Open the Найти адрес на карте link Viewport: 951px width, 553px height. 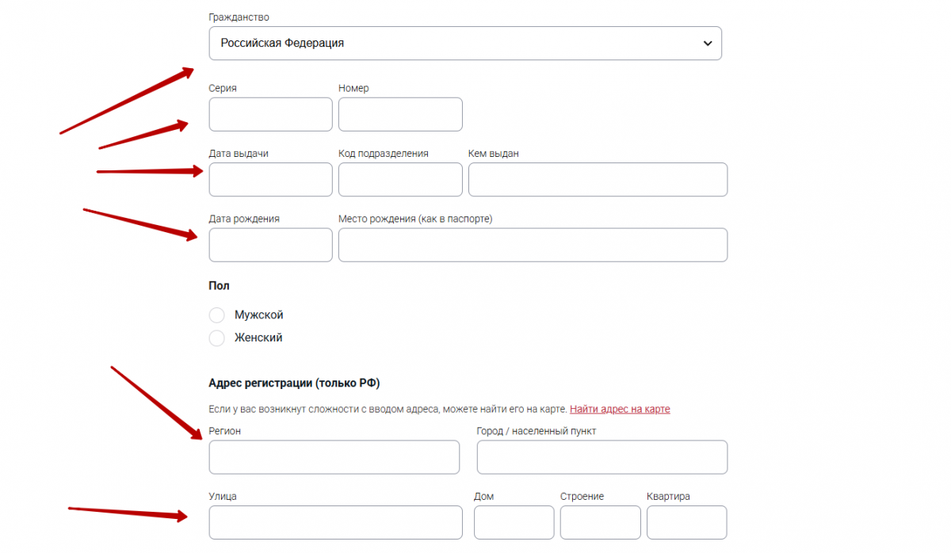pos(620,410)
